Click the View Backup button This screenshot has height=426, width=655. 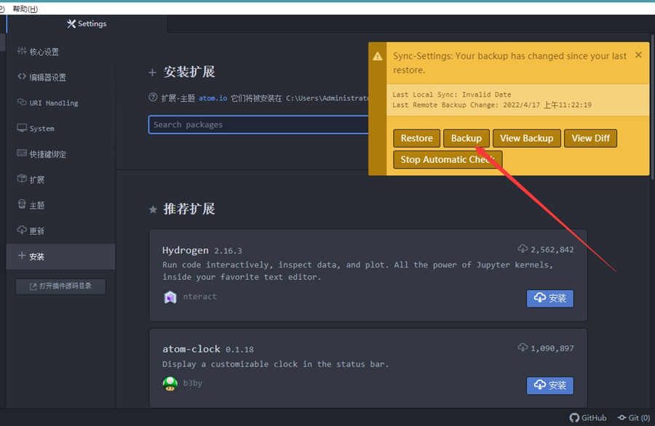tap(526, 138)
